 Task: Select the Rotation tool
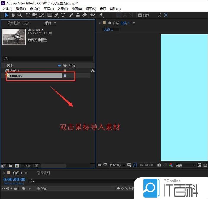(28, 15)
